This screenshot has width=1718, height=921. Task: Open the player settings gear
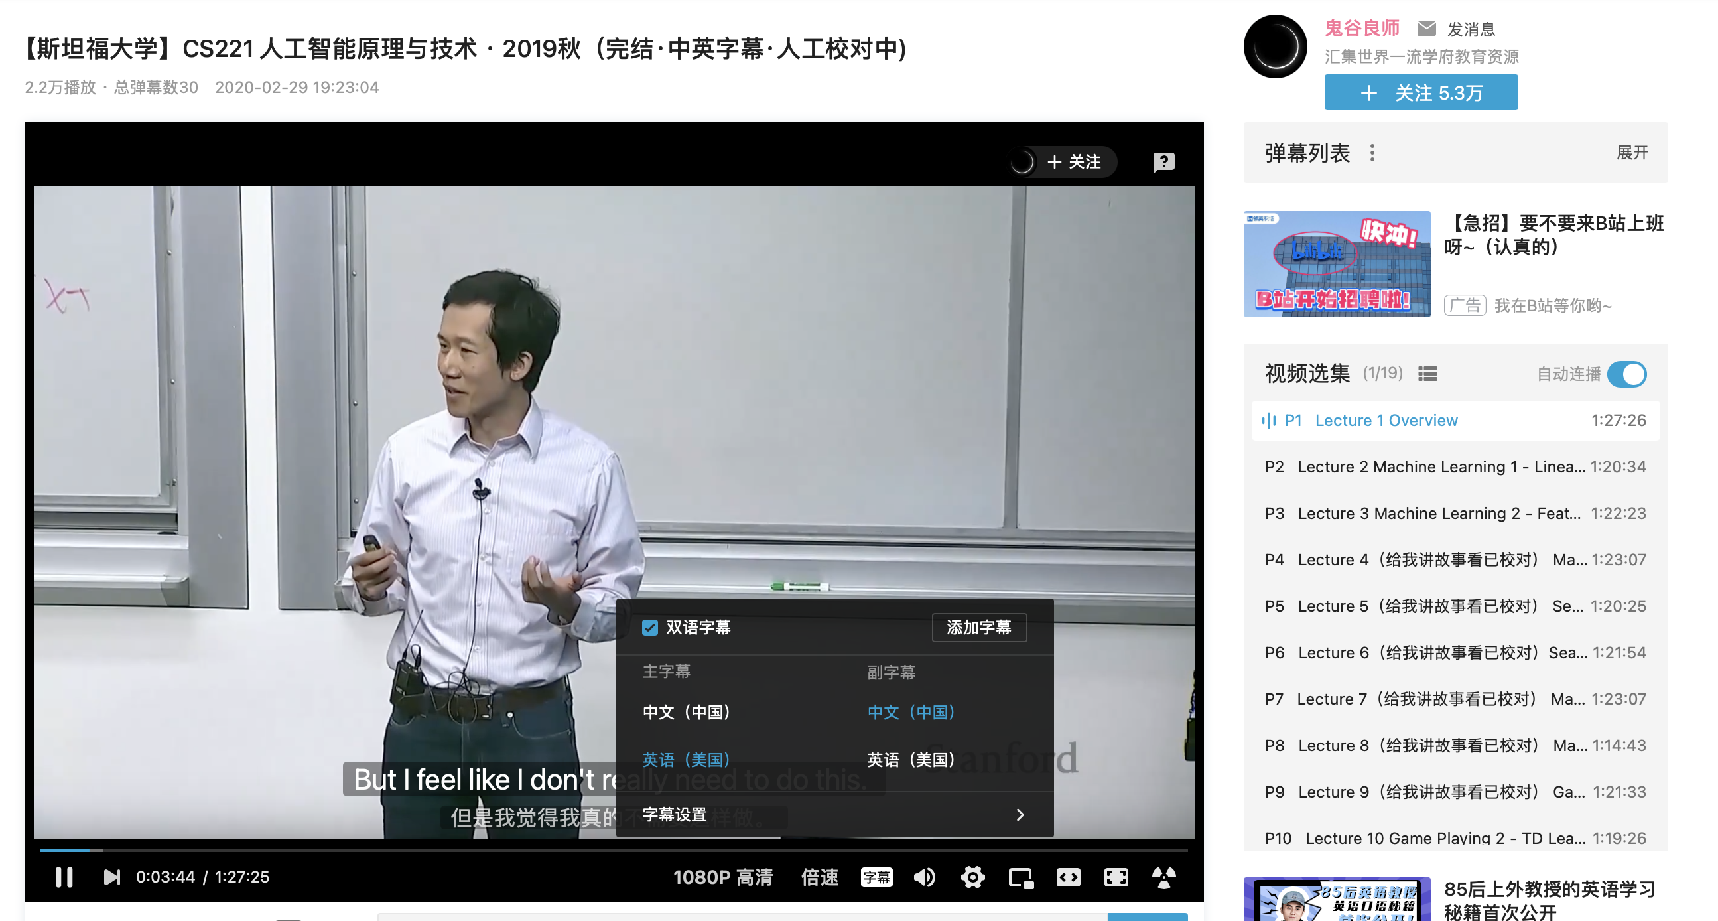973,877
